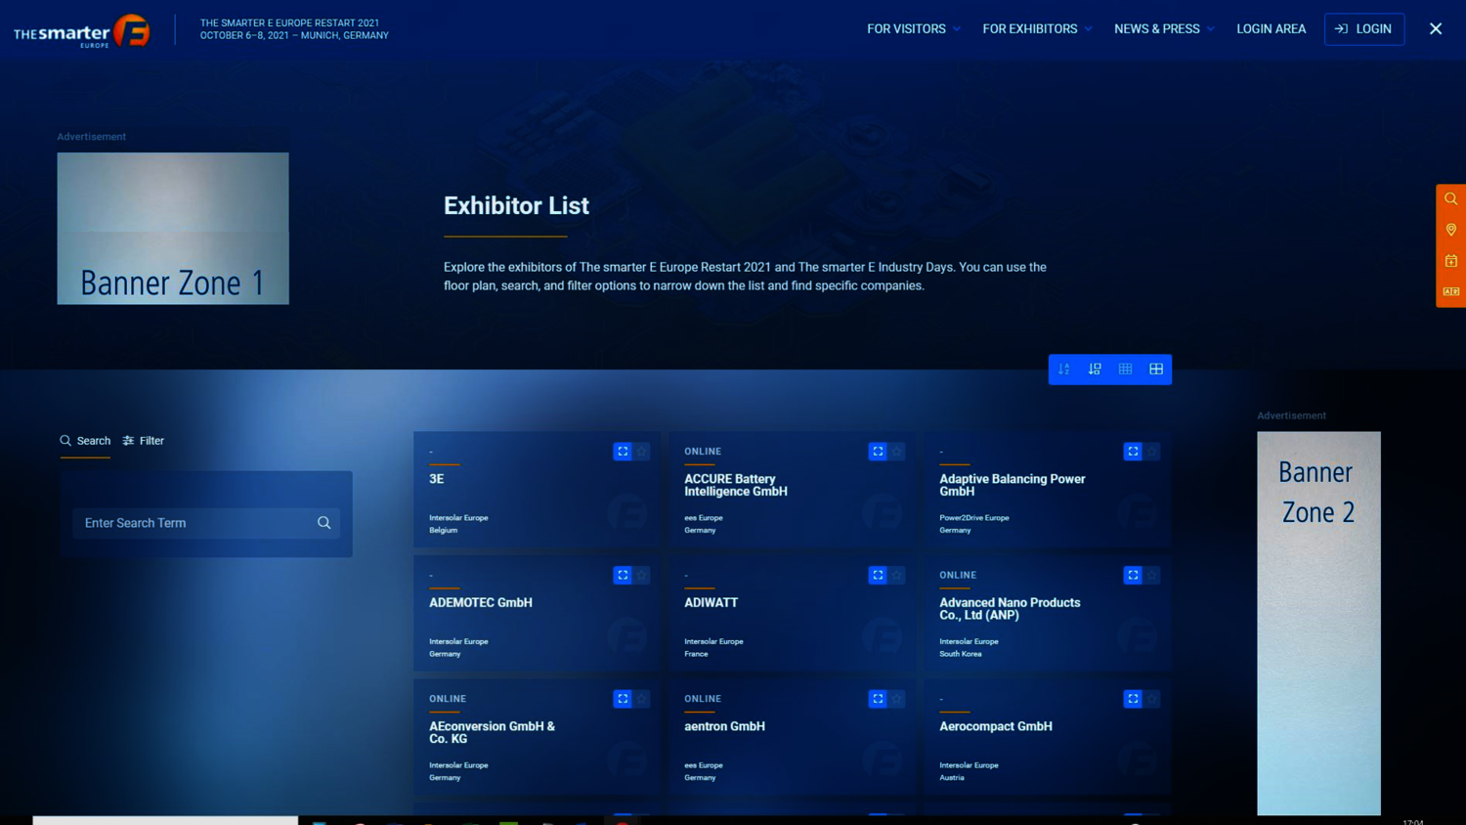Viewport: 1466px width, 825px height.
Task: Close the overlay with the X icon
Action: tap(1436, 28)
